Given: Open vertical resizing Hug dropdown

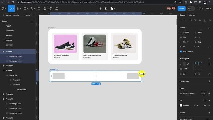Looking at the screenshot, I should [200, 42].
